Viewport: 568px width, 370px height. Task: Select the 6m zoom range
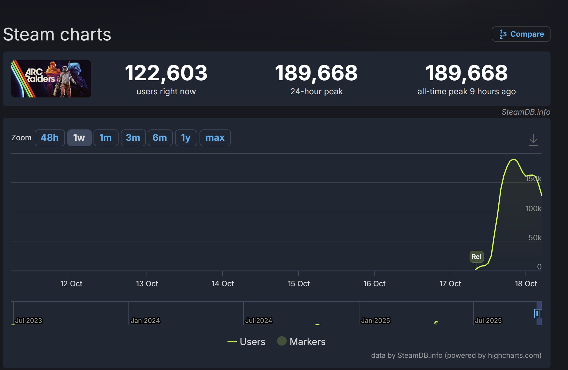160,138
